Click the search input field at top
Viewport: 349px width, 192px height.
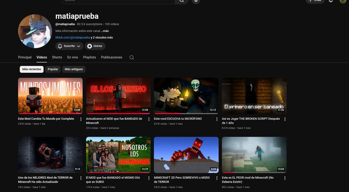click(x=118, y=1)
